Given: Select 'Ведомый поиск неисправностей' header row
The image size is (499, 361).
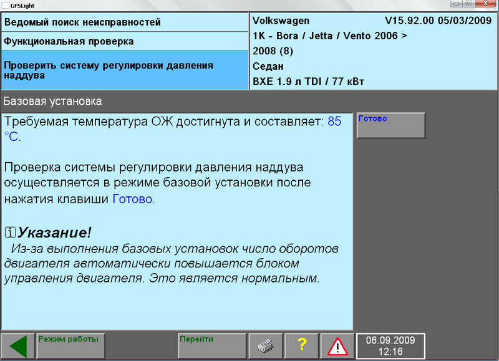Looking at the screenshot, I should 125,22.
